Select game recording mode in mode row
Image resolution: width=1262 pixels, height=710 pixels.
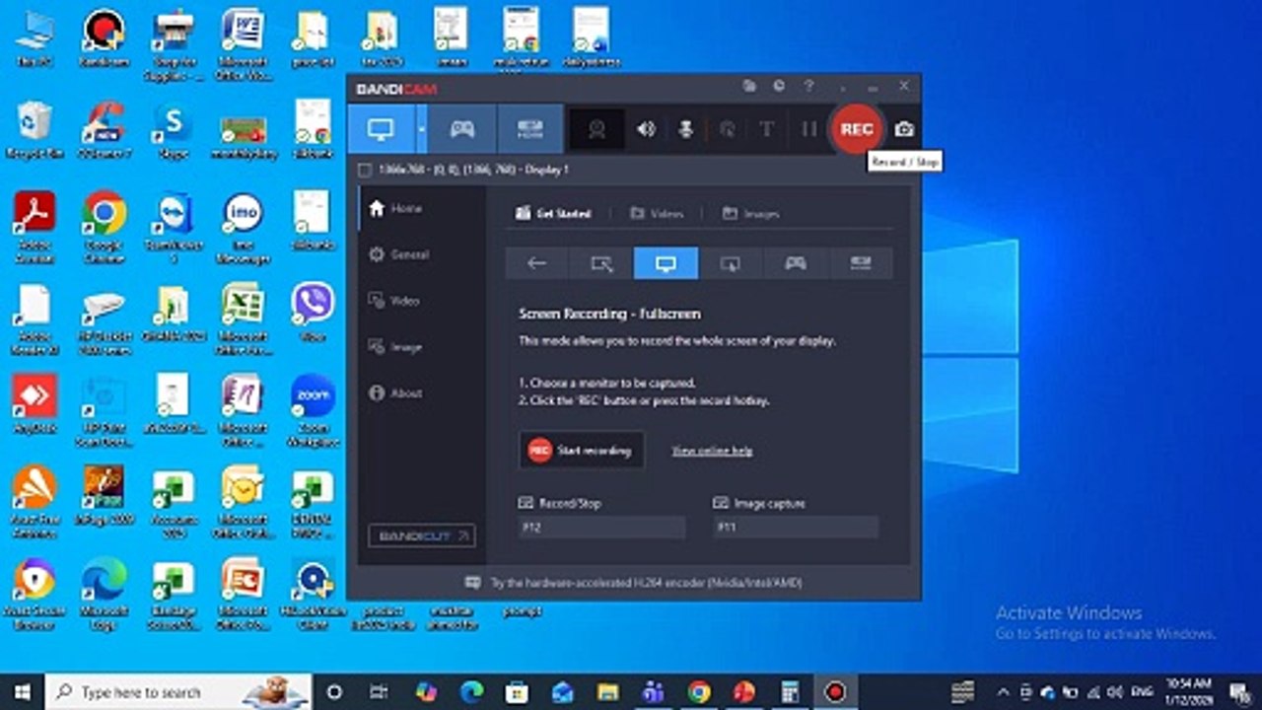[x=795, y=263]
